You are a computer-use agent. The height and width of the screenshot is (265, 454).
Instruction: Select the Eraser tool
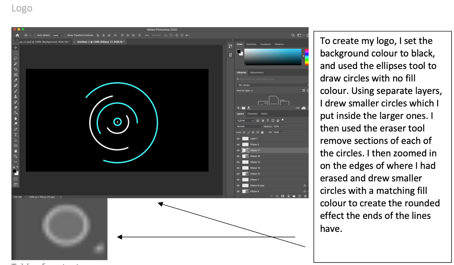tap(16, 108)
